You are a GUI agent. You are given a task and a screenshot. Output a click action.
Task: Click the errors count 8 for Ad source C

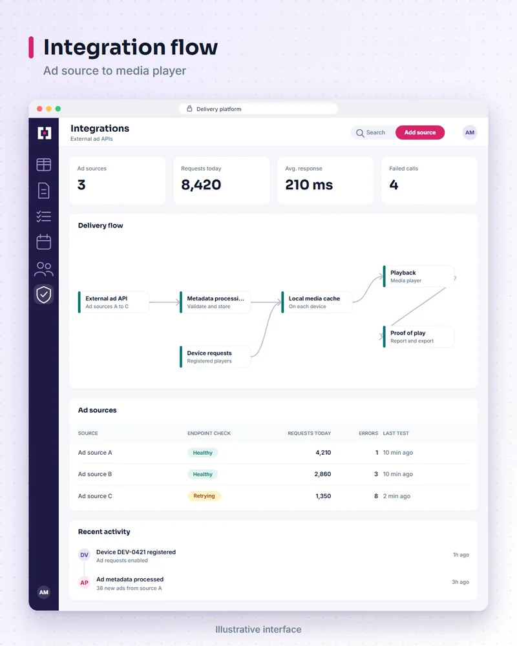tap(376, 496)
